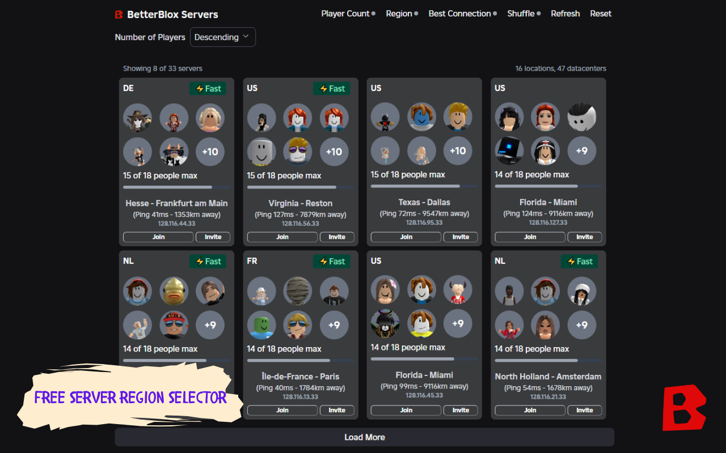Click the mummy-wrapped head avatar on Paris card
The image size is (726, 453).
[298, 290]
